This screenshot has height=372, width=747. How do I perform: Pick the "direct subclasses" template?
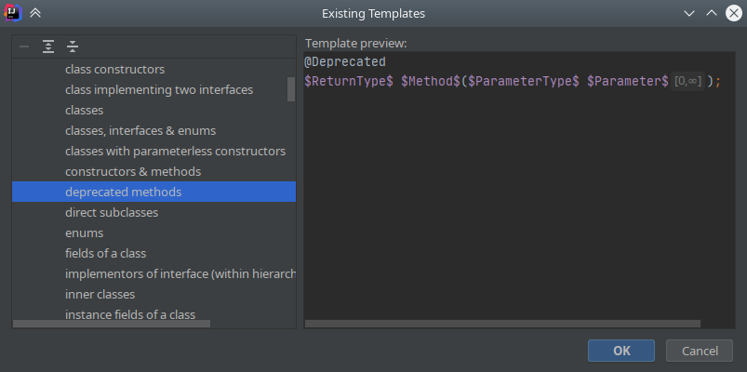point(112,212)
